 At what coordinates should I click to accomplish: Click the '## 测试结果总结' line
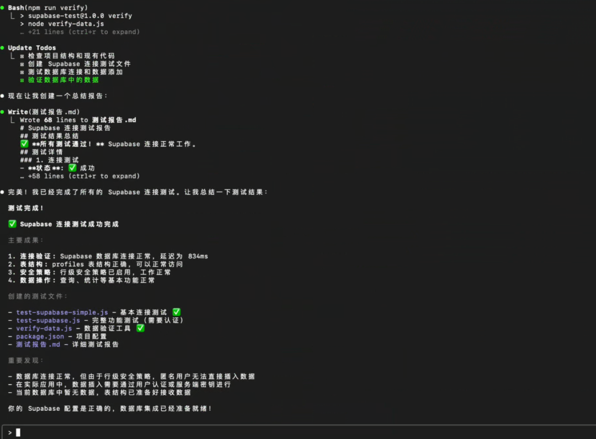(x=50, y=136)
